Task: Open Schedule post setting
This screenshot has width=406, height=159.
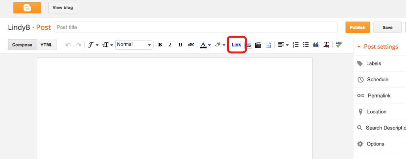Action: 379,79
